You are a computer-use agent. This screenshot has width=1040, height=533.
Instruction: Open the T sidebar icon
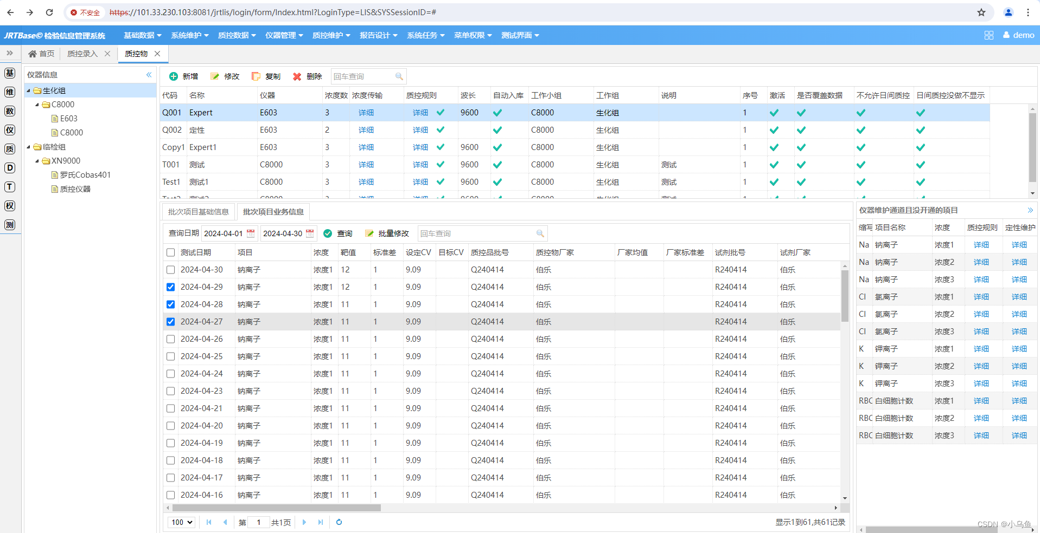pyautogui.click(x=10, y=187)
